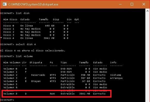Click the 'Disco 1' row label

(9, 29)
